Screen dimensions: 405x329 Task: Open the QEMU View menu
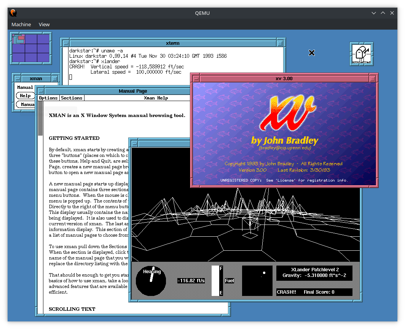[x=44, y=24]
